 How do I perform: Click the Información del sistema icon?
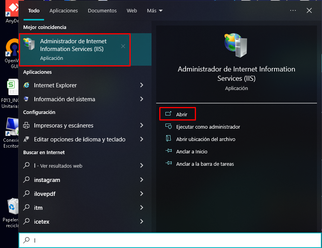[27, 99]
